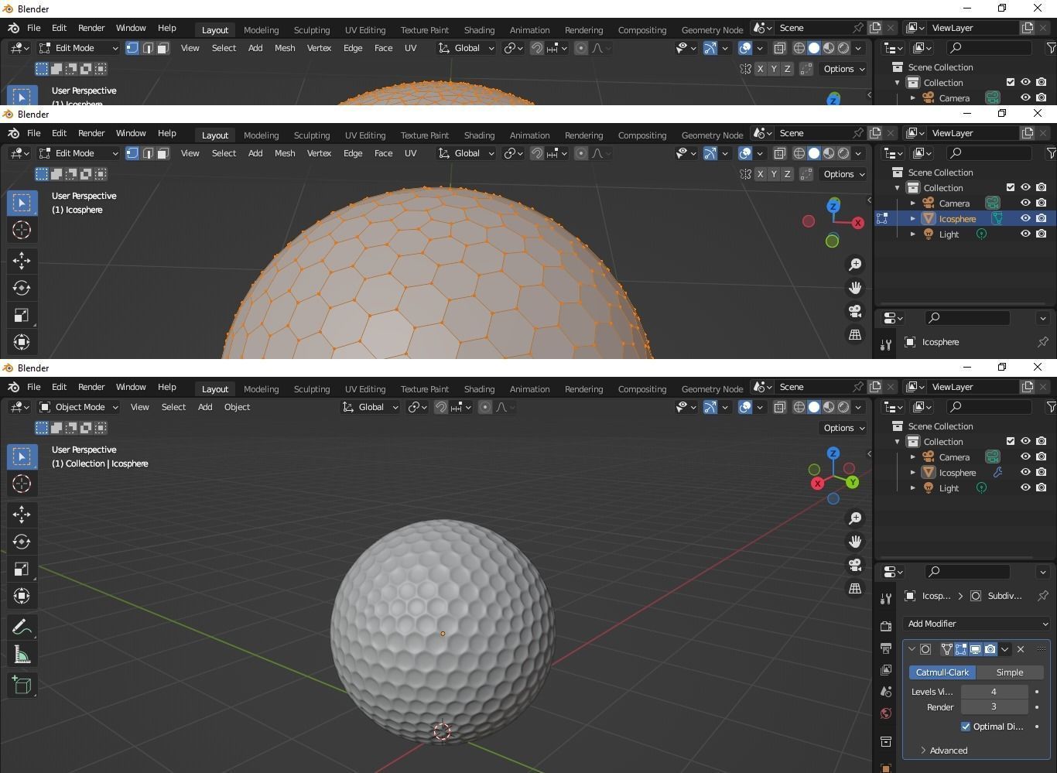The height and width of the screenshot is (773, 1057).
Task: Activate the Measure tool
Action: pyautogui.click(x=22, y=654)
